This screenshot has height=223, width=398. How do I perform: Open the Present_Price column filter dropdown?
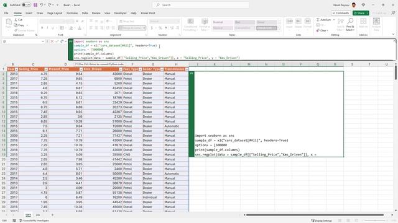tap(81, 69)
